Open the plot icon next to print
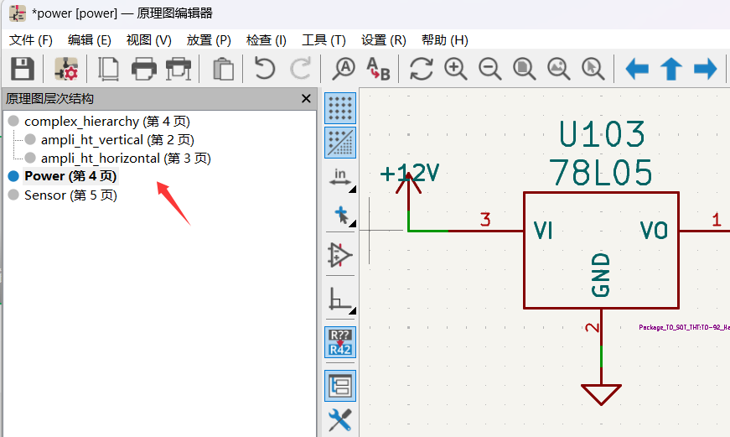Image resolution: width=730 pixels, height=437 pixels. click(179, 69)
